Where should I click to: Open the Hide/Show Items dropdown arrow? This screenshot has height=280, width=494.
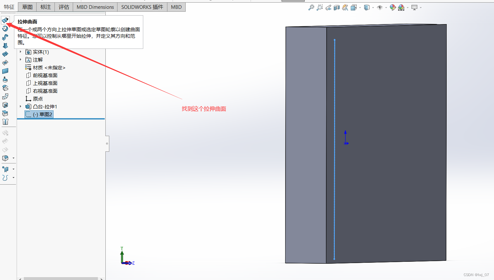[386, 7]
